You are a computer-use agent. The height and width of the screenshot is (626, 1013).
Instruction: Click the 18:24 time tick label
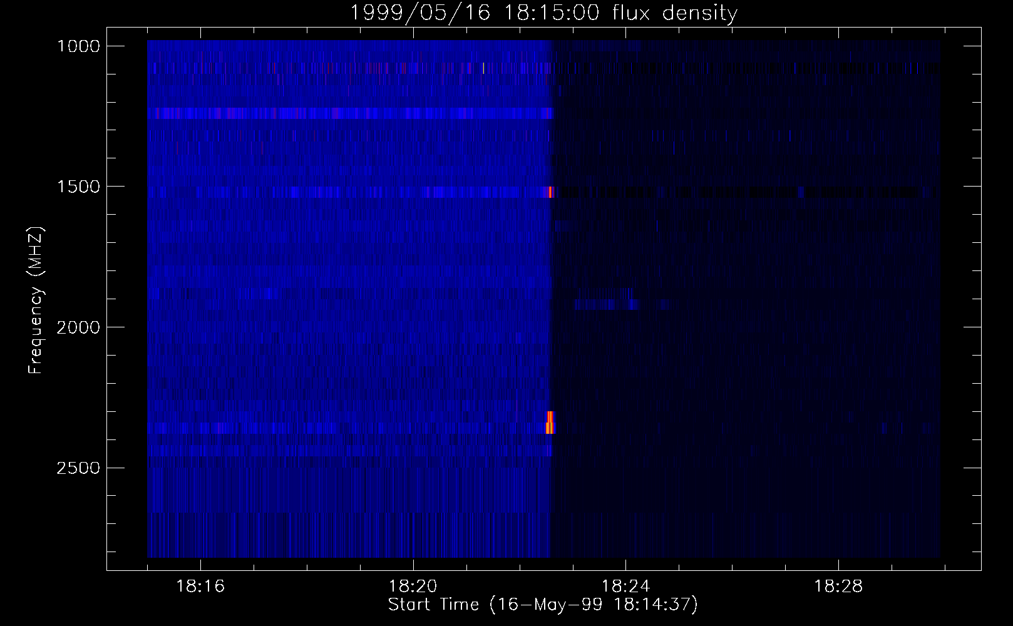625,587
